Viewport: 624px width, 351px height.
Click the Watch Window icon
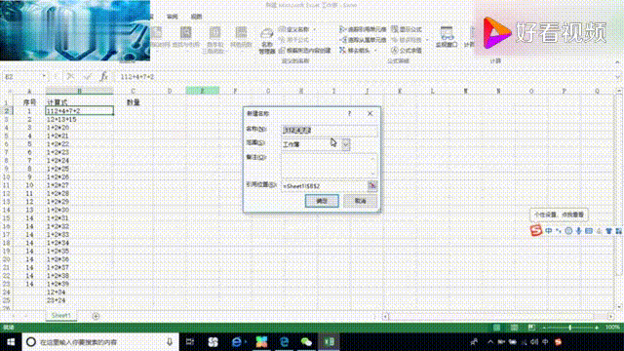click(x=447, y=37)
